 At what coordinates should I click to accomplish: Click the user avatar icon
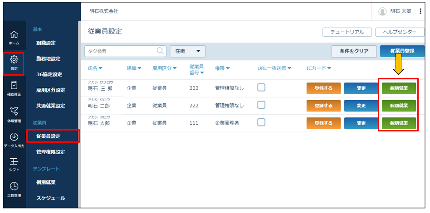[x=382, y=11]
